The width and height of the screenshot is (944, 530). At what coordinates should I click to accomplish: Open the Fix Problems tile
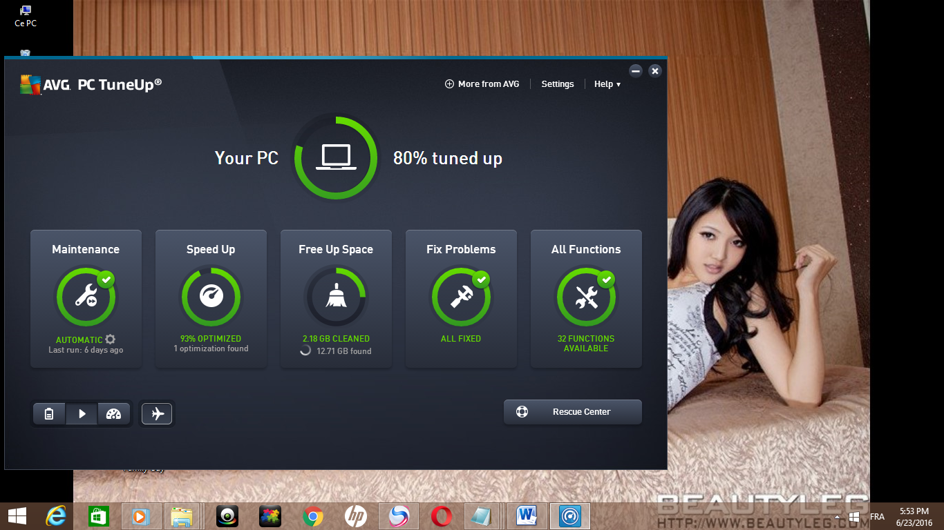pyautogui.click(x=461, y=299)
